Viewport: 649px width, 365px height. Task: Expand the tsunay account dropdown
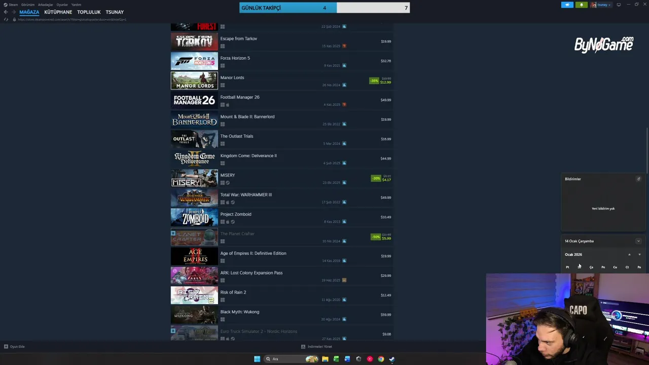click(601, 5)
